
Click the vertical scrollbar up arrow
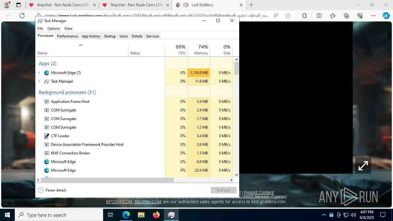click(x=236, y=60)
